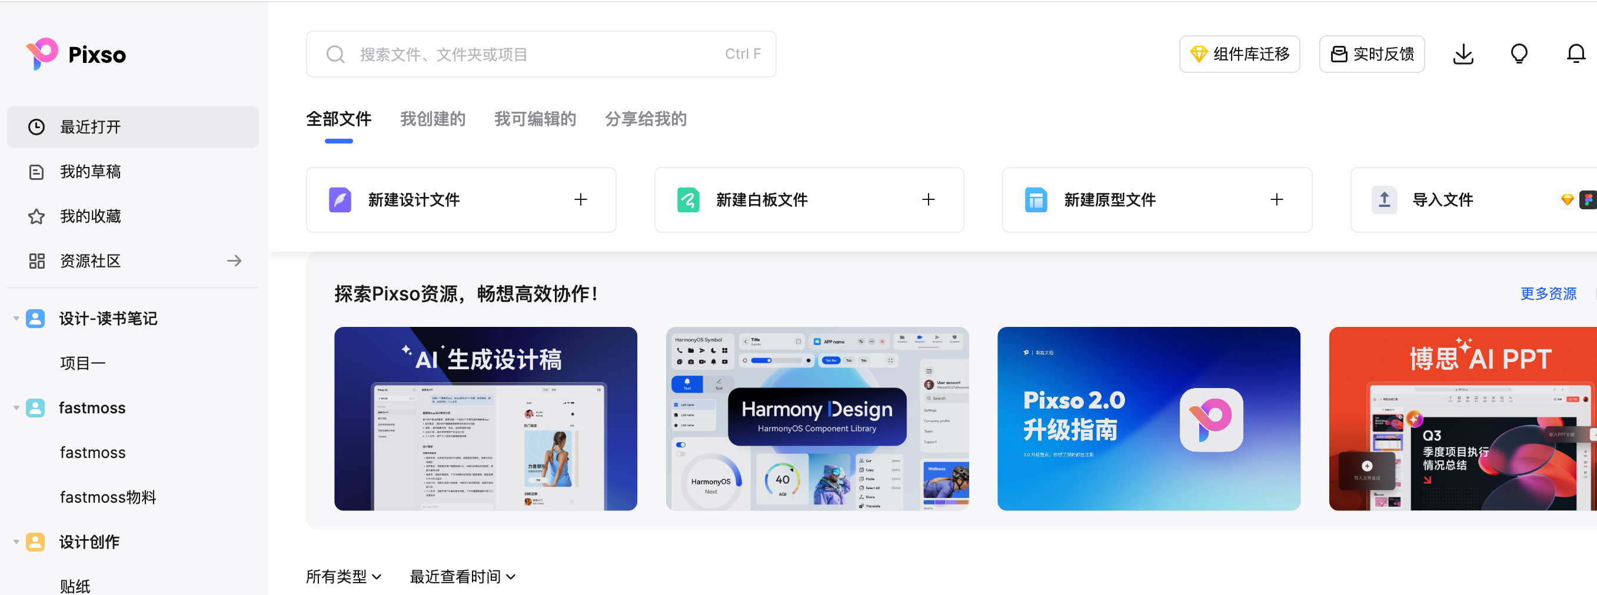Switch to the 我创建的 tab
Screen dimensions: 1597x595
pos(432,119)
